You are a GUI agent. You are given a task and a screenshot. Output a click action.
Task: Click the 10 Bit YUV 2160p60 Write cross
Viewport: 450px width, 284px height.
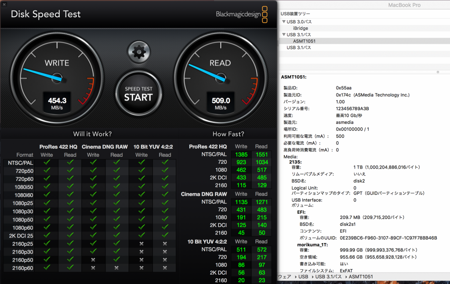(142, 268)
